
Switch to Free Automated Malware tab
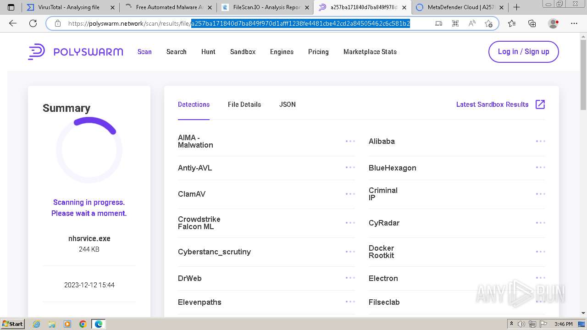[x=168, y=7]
